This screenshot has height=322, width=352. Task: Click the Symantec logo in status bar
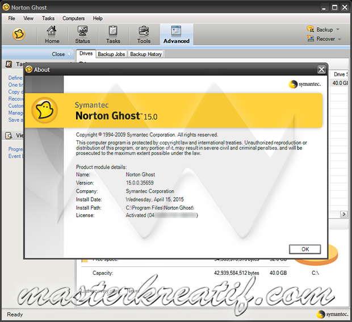click(332, 314)
